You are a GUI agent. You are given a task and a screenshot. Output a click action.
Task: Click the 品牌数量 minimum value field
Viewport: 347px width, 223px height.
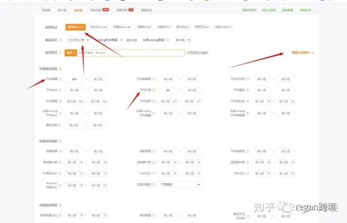click(x=74, y=151)
